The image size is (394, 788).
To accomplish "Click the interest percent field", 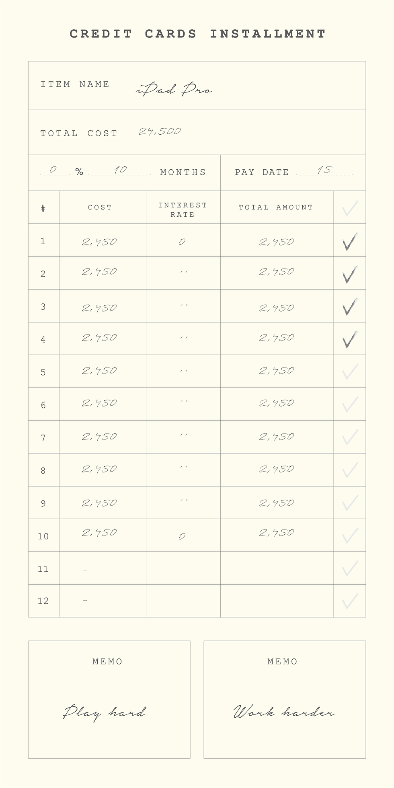I will click(53, 170).
